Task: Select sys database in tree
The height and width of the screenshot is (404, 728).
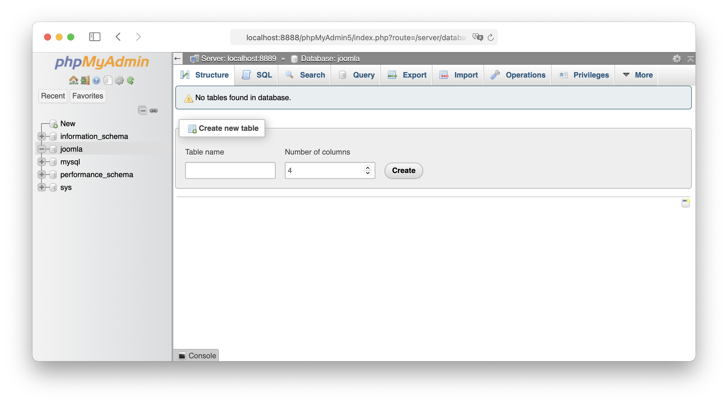Action: [x=66, y=187]
